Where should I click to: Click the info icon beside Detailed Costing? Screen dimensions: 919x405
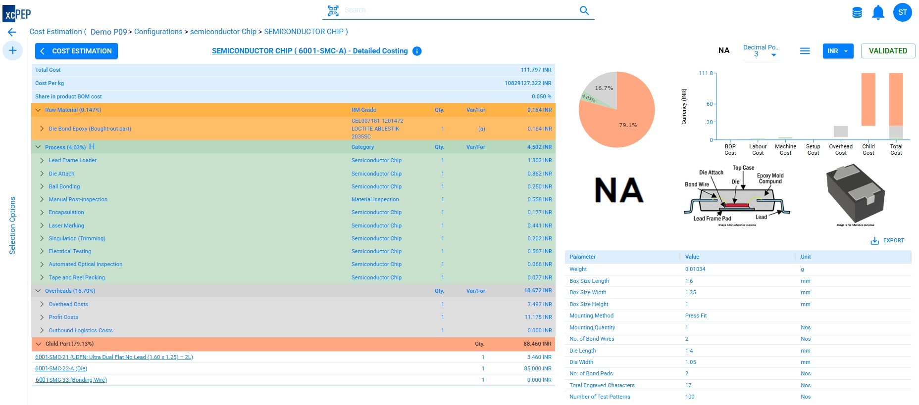point(417,51)
